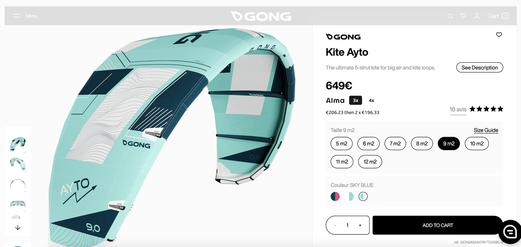Open the chat support bubble icon
This screenshot has width=521, height=247.
point(510,232)
